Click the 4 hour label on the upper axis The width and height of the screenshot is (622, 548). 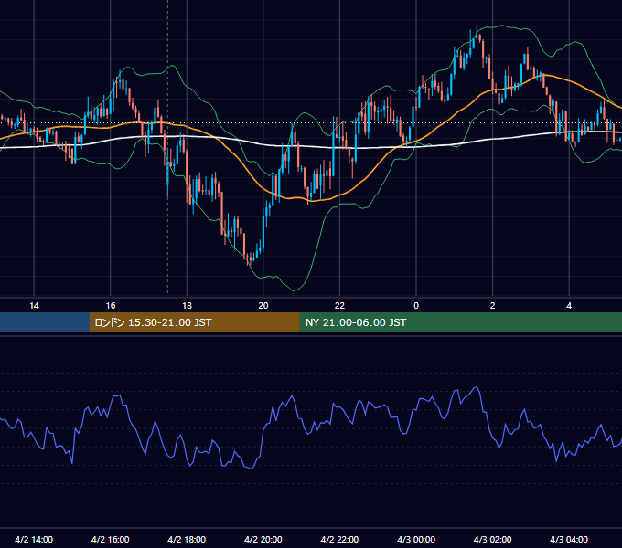click(x=569, y=306)
